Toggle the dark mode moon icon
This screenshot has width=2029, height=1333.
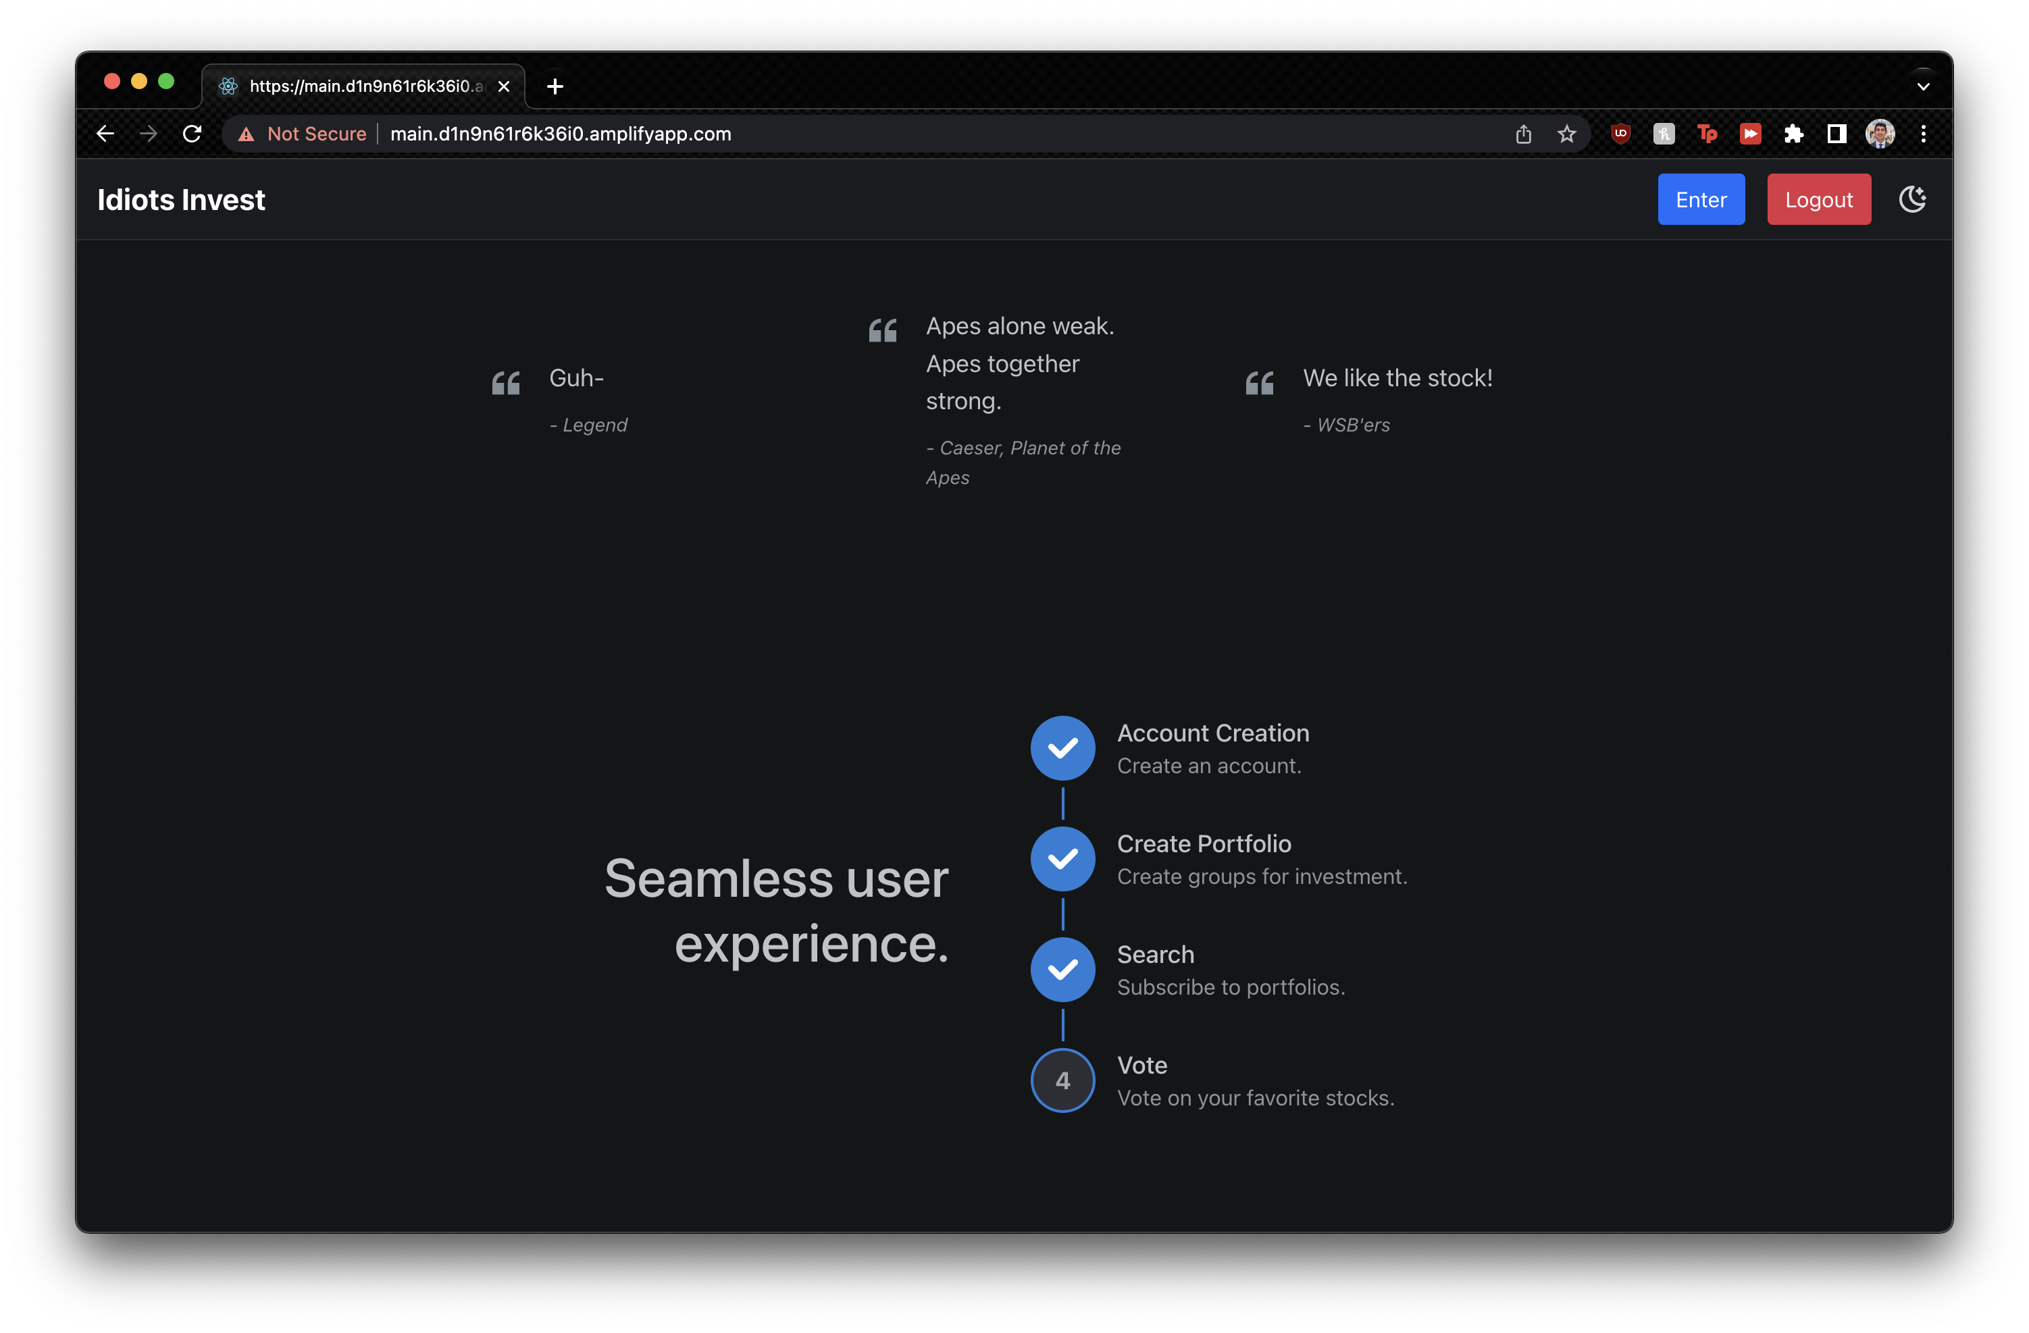(x=1912, y=199)
